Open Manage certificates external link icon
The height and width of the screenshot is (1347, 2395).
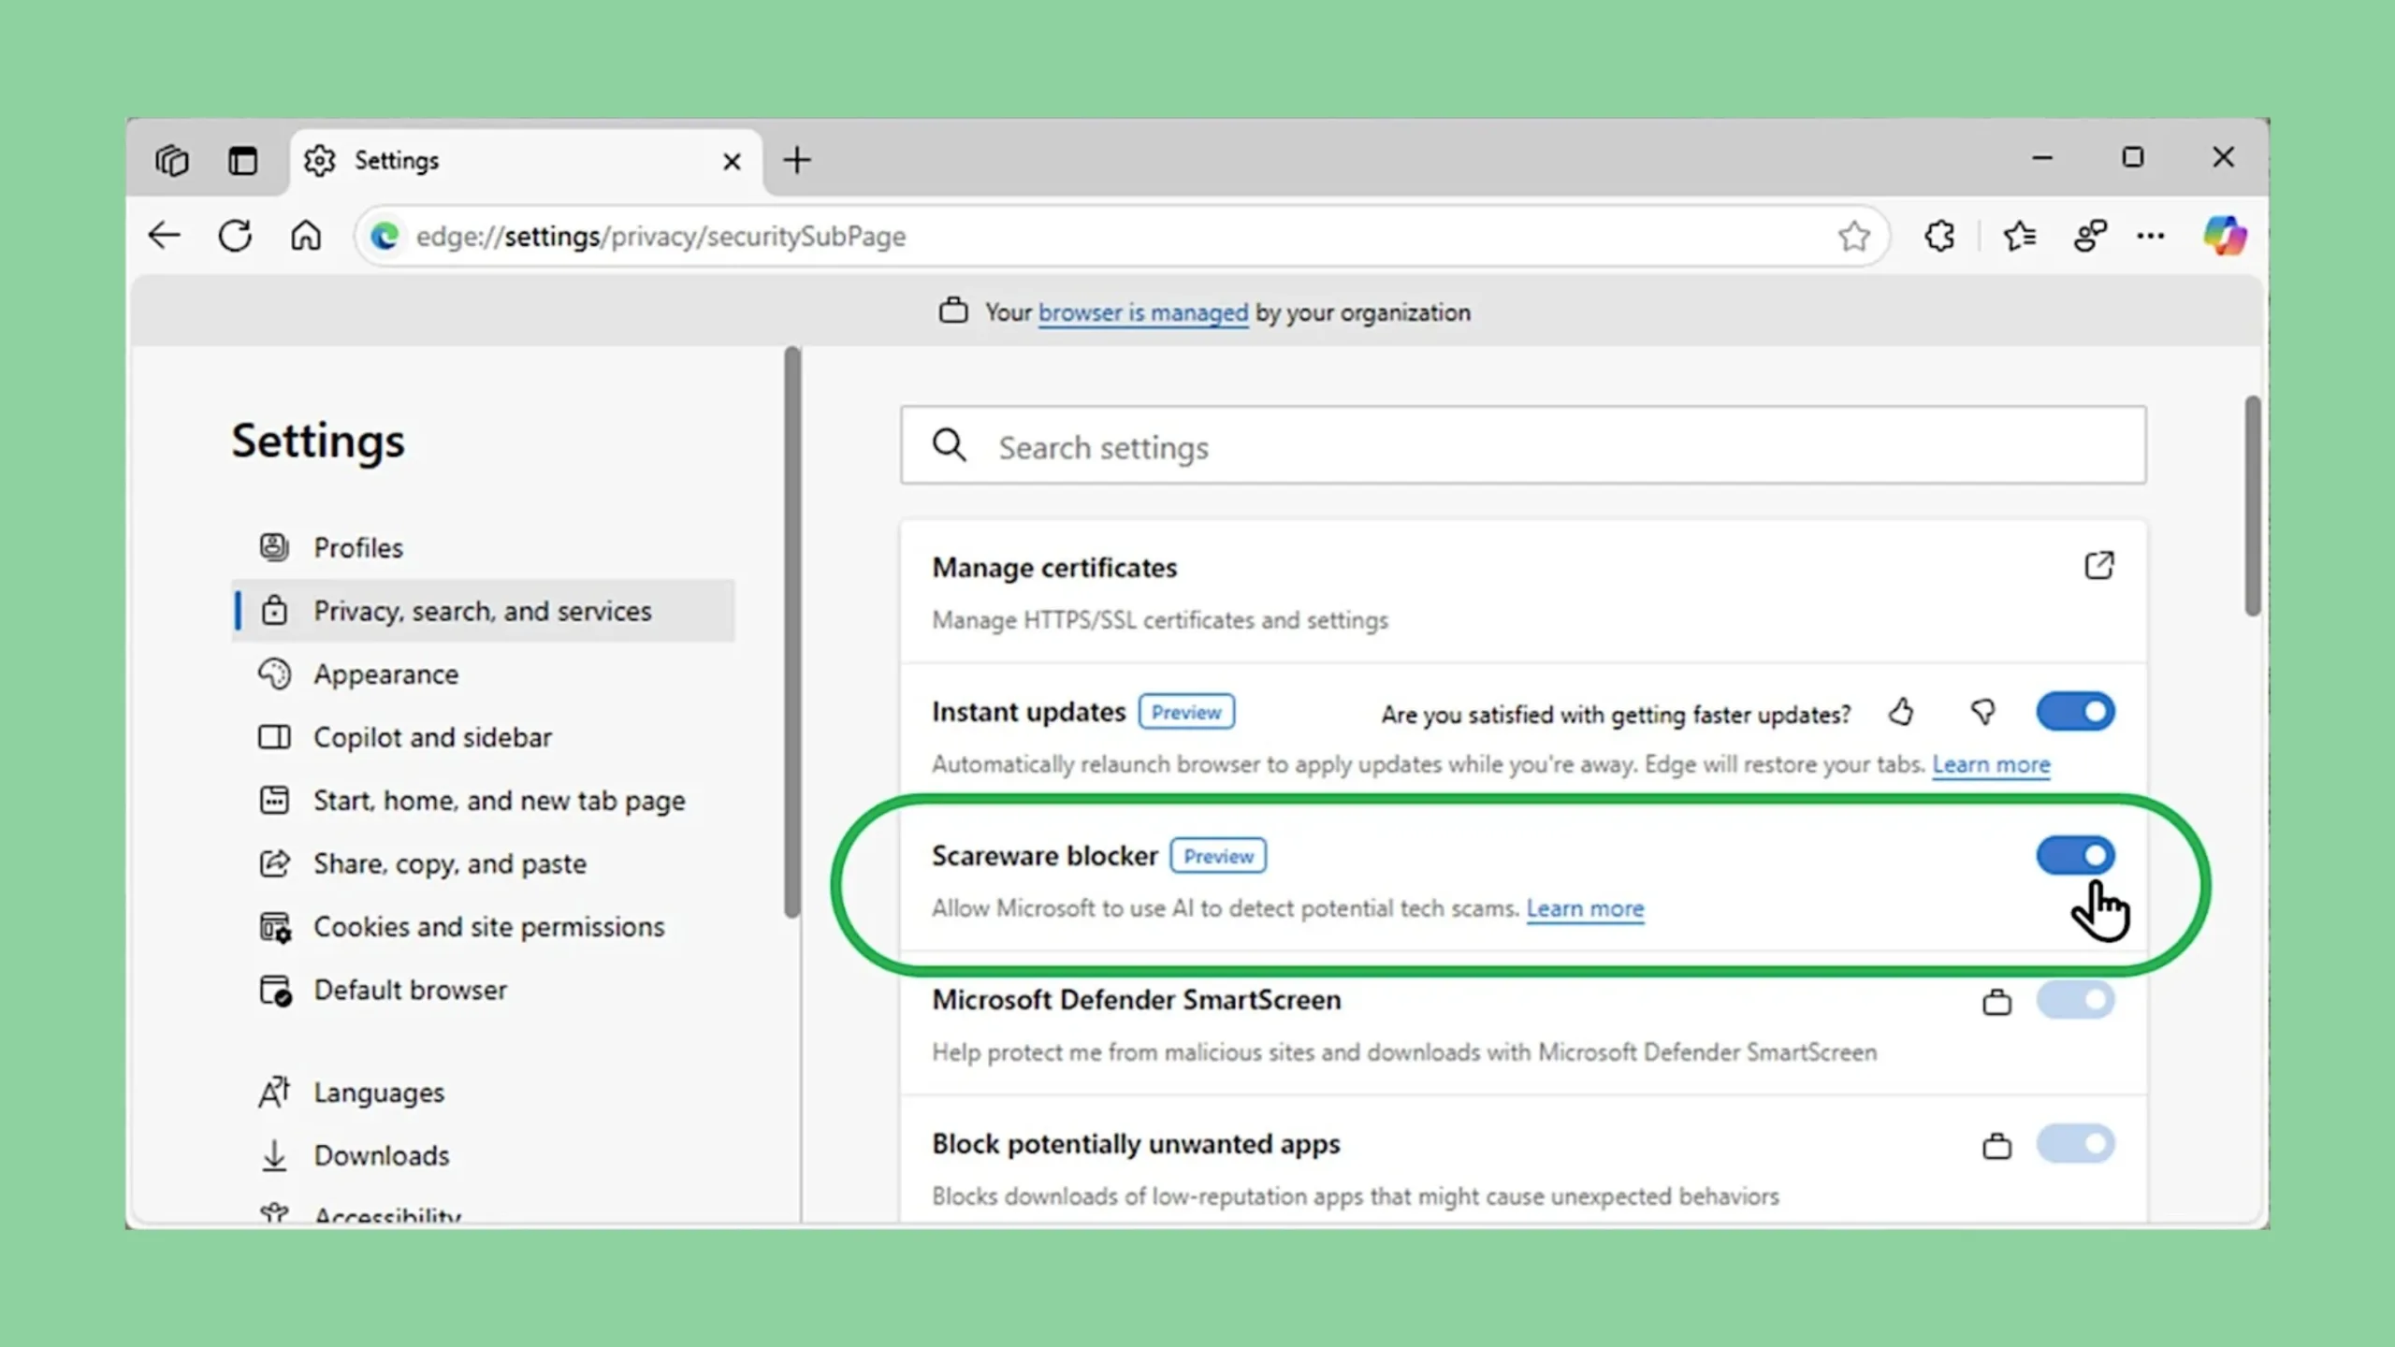coord(2098,565)
